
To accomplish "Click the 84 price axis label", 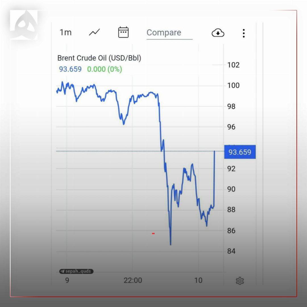I will tap(231, 251).
